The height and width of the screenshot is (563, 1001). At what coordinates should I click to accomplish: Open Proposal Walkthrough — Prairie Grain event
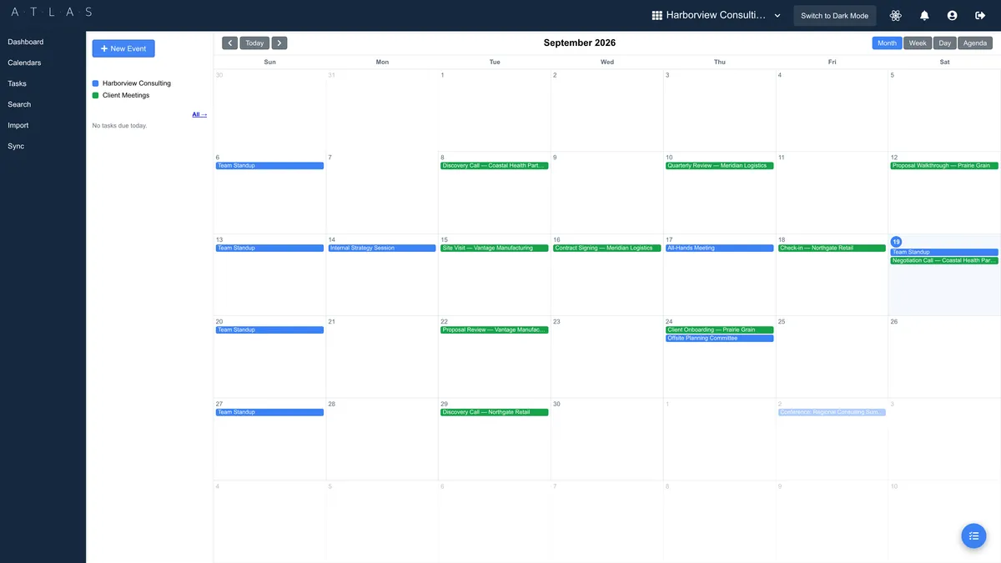(x=944, y=166)
